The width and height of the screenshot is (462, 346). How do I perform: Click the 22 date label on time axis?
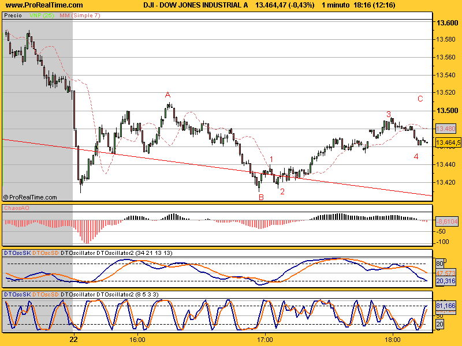pyautogui.click(x=74, y=340)
